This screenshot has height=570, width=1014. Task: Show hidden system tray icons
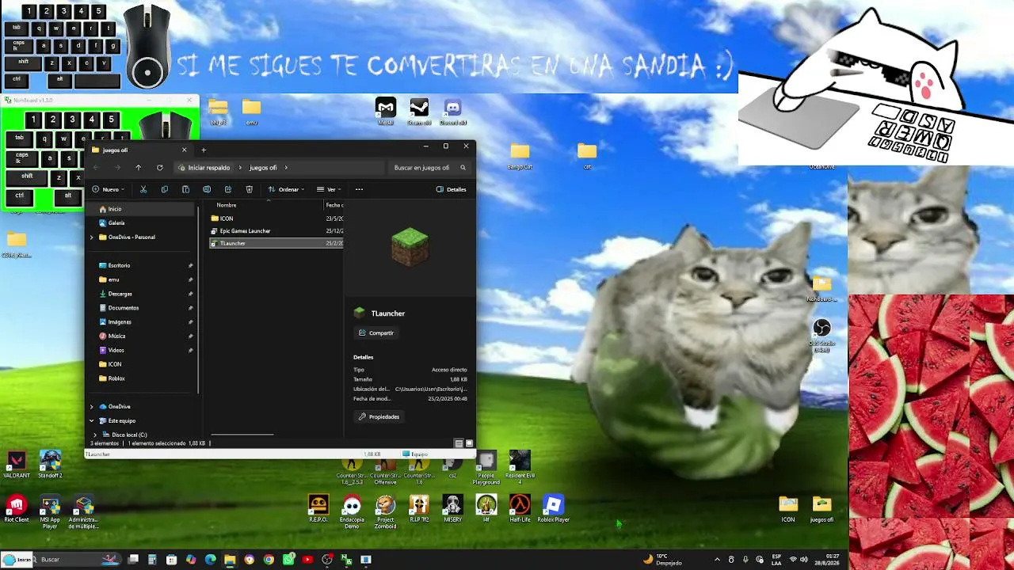click(718, 560)
